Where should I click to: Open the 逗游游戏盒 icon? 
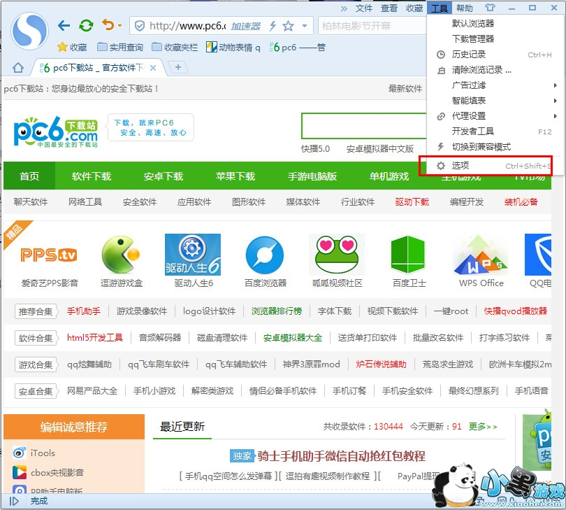pyautogui.click(x=121, y=255)
